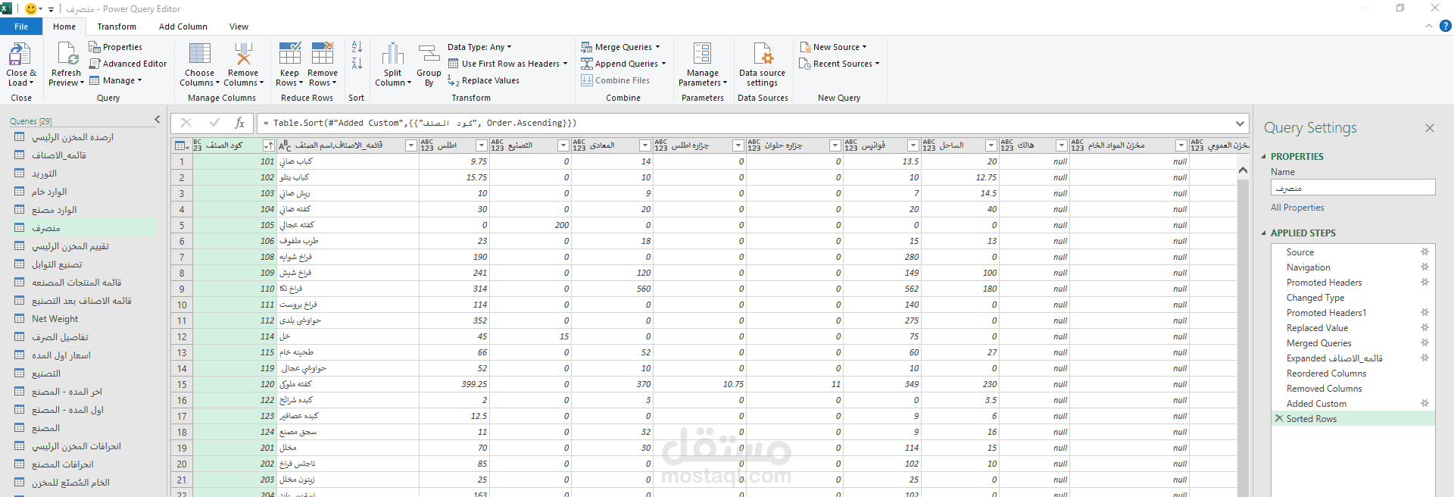Open gear settings for Merged Queries step

point(1424,343)
